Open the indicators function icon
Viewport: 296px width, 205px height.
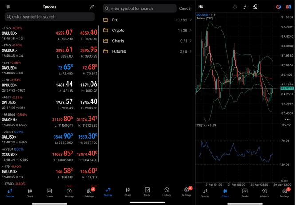tap(245, 7)
